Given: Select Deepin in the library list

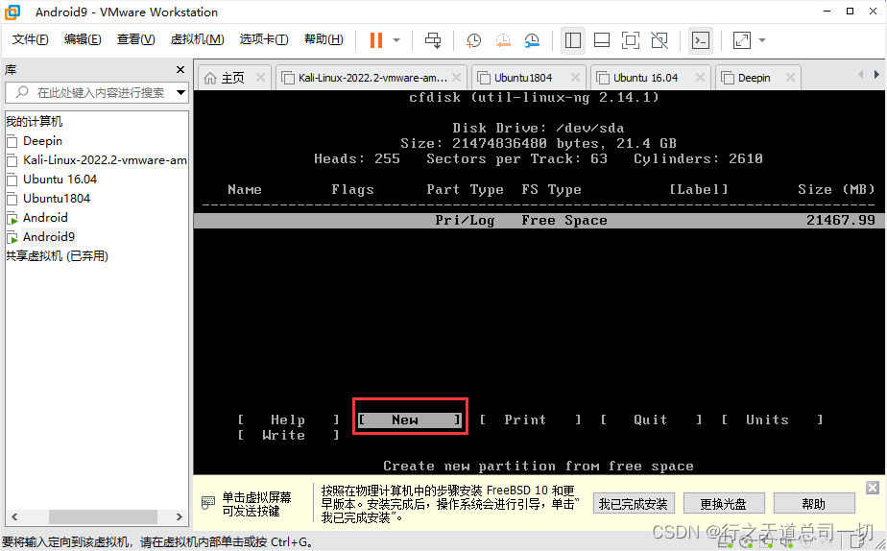Looking at the screenshot, I should pos(42,141).
